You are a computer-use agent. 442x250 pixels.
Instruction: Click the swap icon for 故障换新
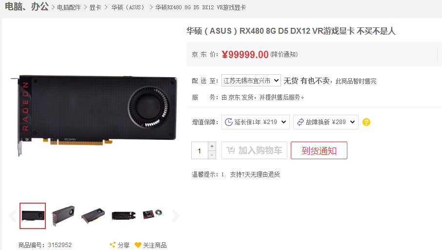tap(301, 122)
